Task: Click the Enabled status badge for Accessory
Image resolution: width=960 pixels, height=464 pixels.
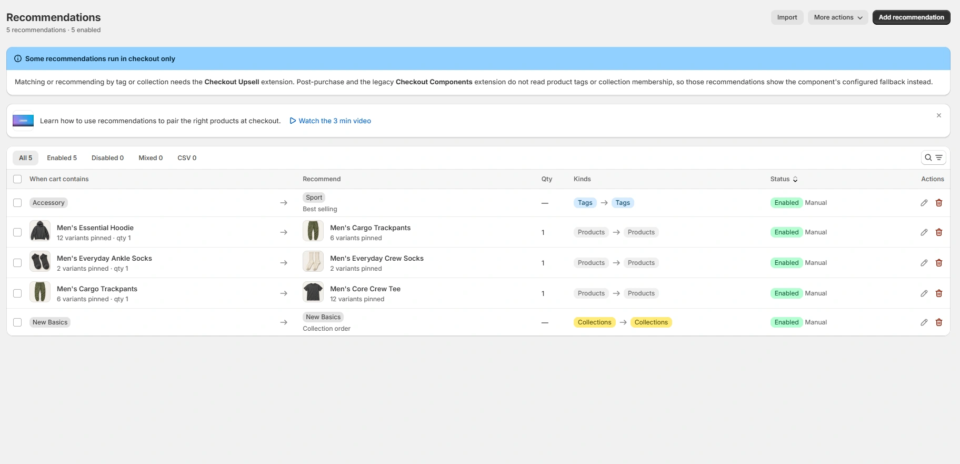Action: (x=786, y=203)
